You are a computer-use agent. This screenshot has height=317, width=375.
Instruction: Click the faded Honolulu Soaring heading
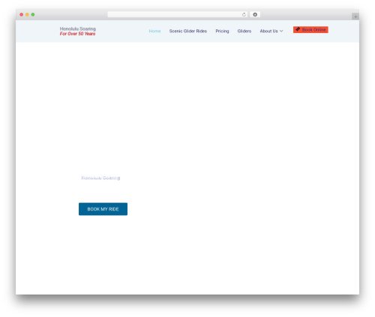tap(100, 178)
